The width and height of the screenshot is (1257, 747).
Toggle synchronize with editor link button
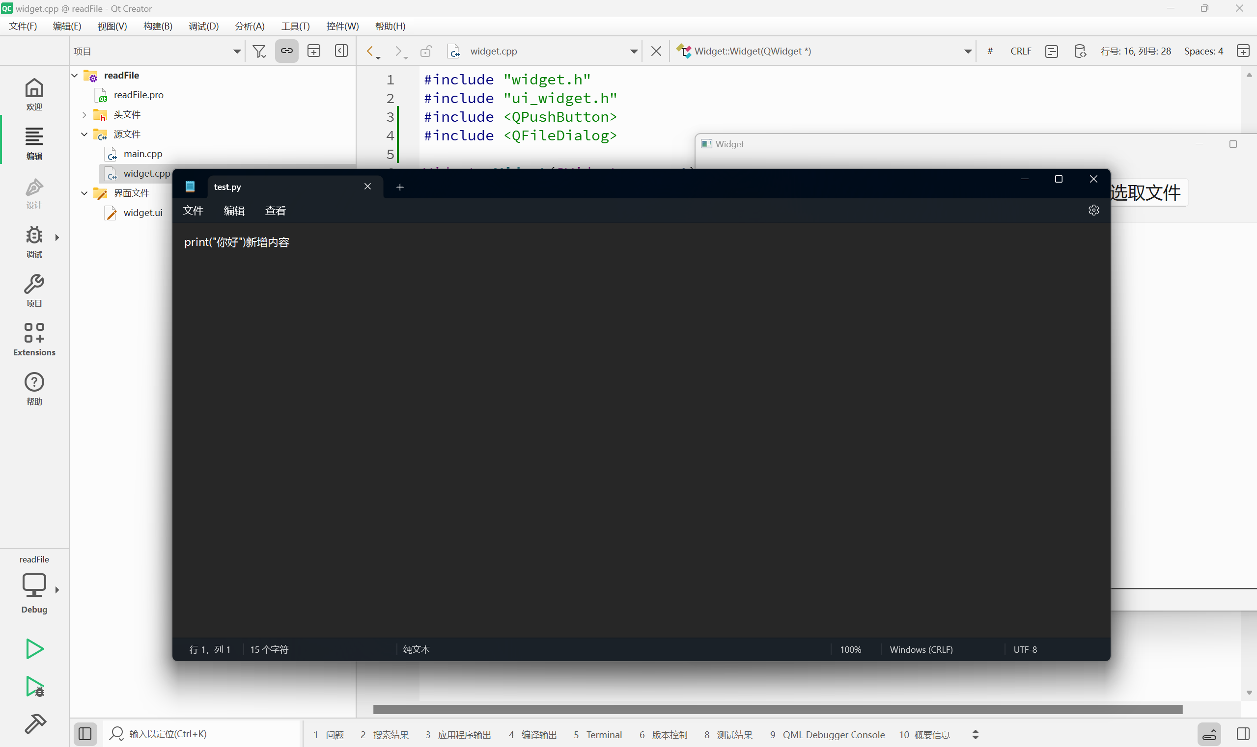point(287,52)
